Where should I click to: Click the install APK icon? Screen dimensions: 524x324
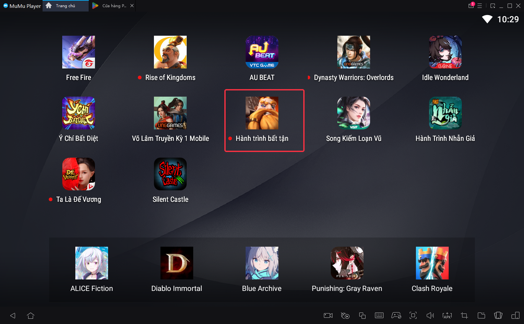pyautogui.click(x=447, y=315)
